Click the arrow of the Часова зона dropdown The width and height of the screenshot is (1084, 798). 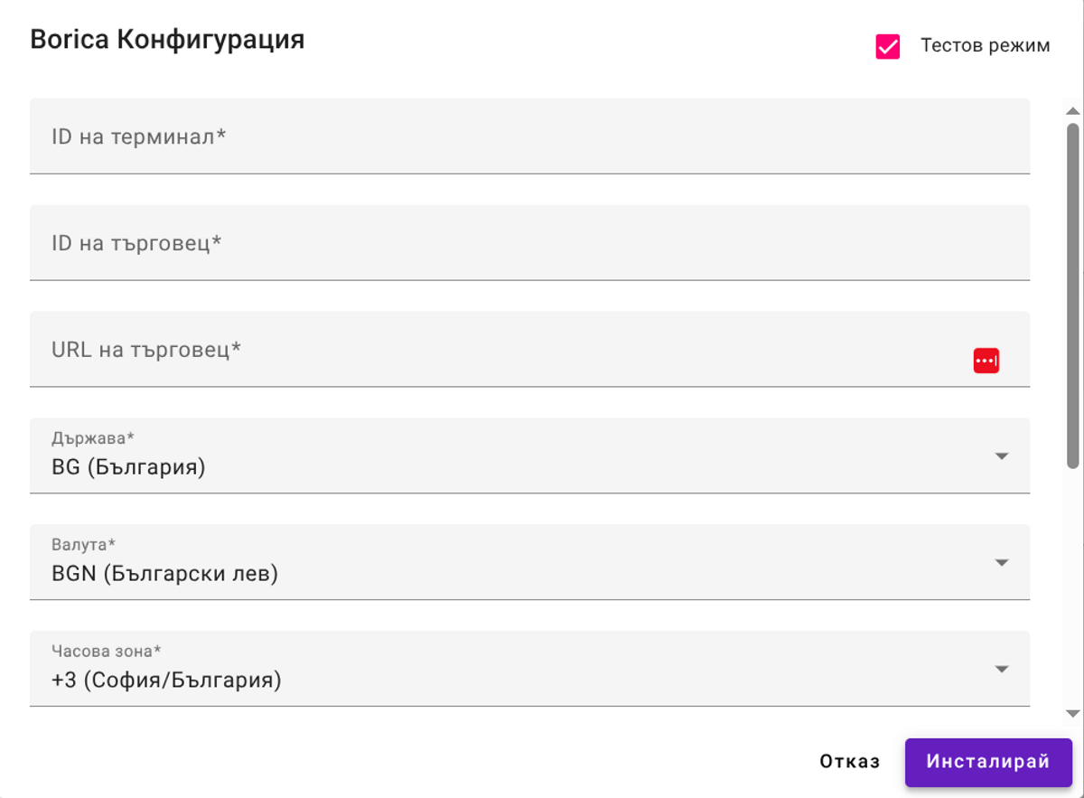[1001, 670]
